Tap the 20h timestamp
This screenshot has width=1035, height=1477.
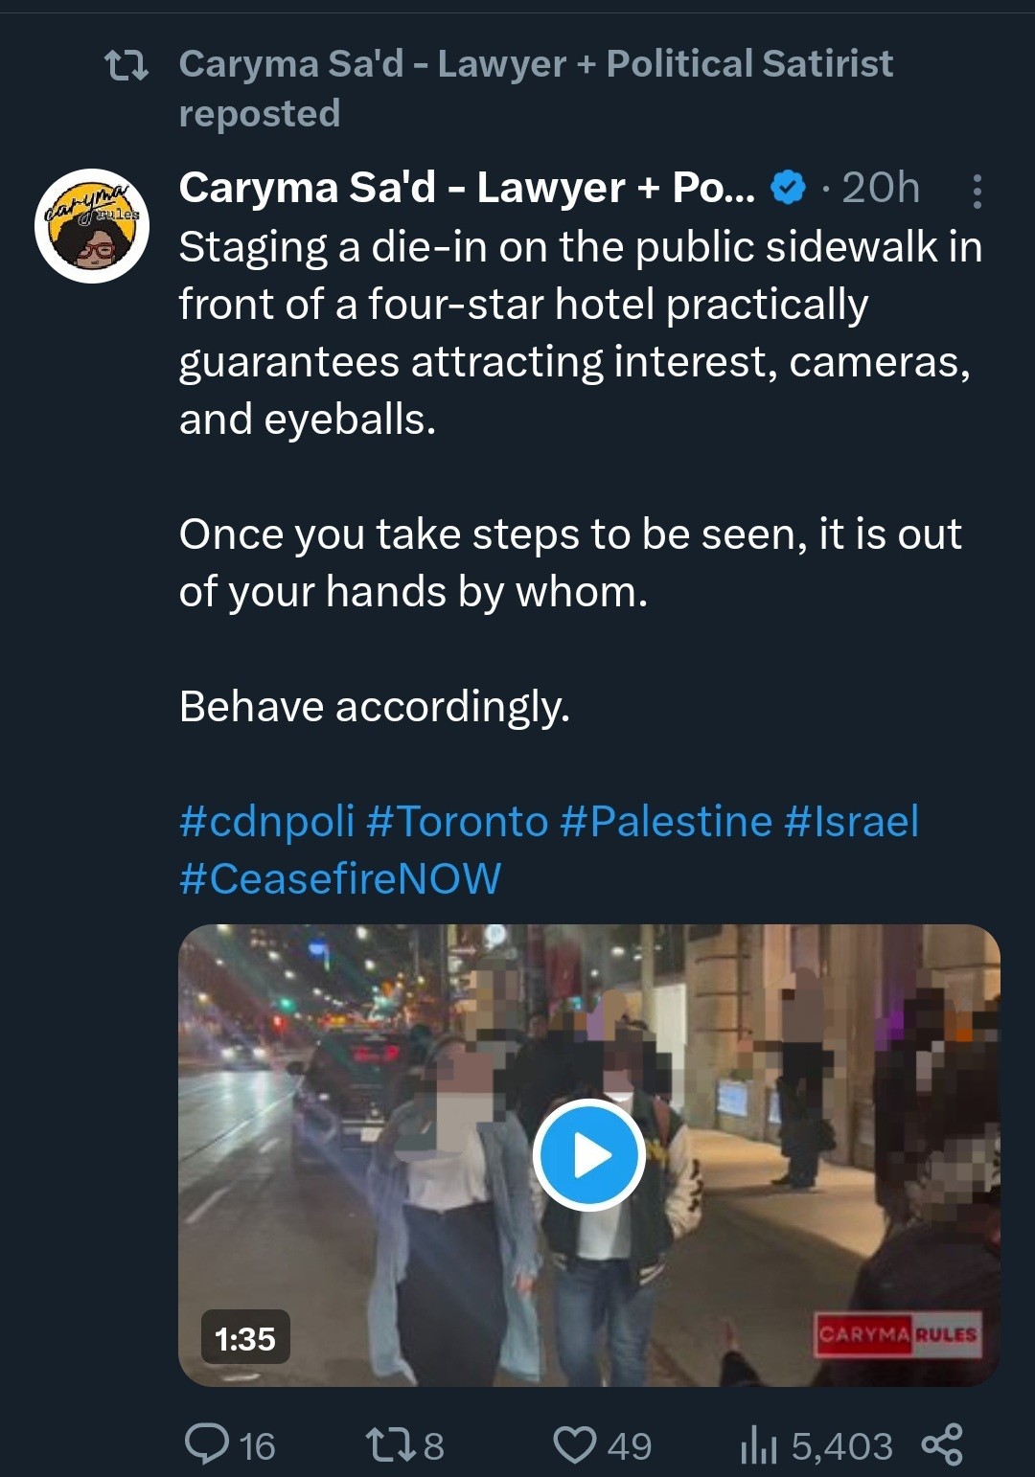(880, 188)
